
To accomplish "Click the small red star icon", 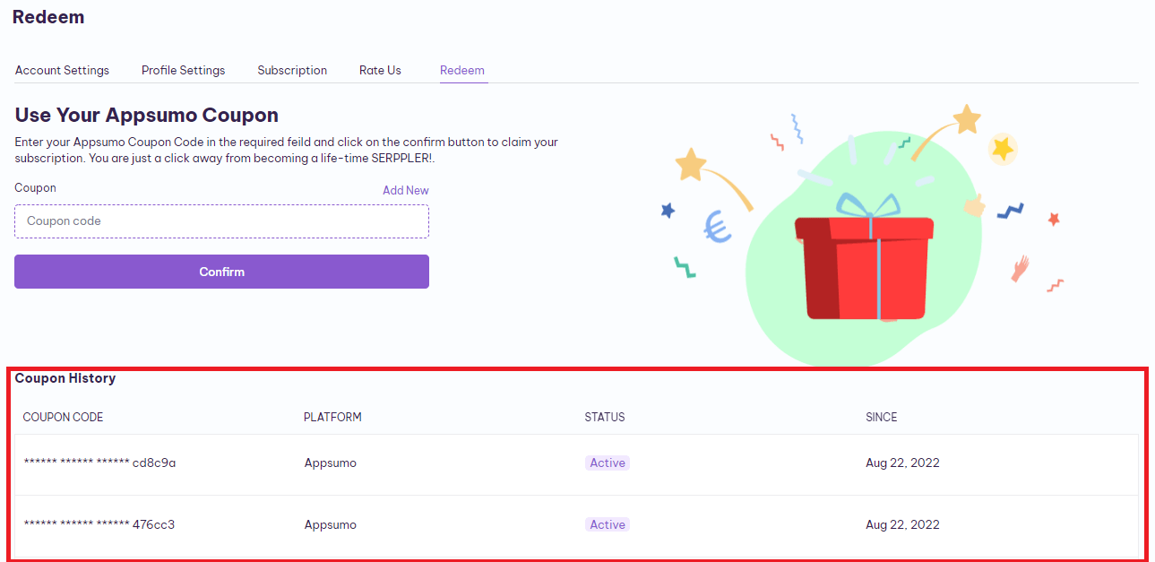I will pyautogui.click(x=1054, y=219).
